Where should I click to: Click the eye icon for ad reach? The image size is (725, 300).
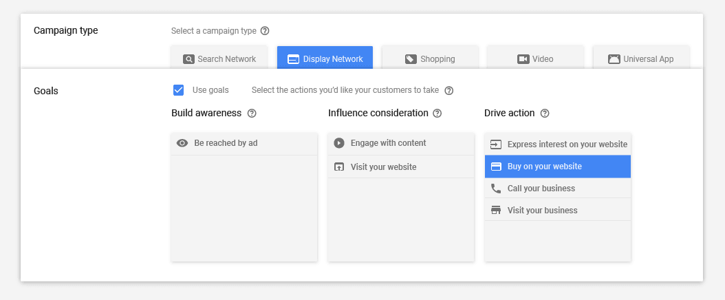click(182, 143)
